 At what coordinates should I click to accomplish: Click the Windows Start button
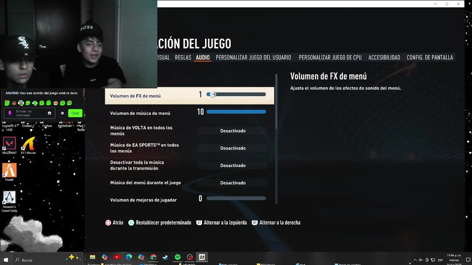6,259
